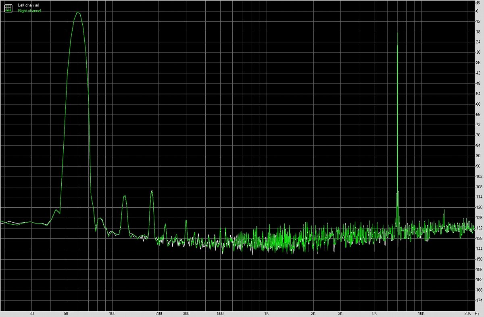Click the "Hz" unit label
Image resolution: width=484 pixels, height=317 pixels.
coord(477,313)
